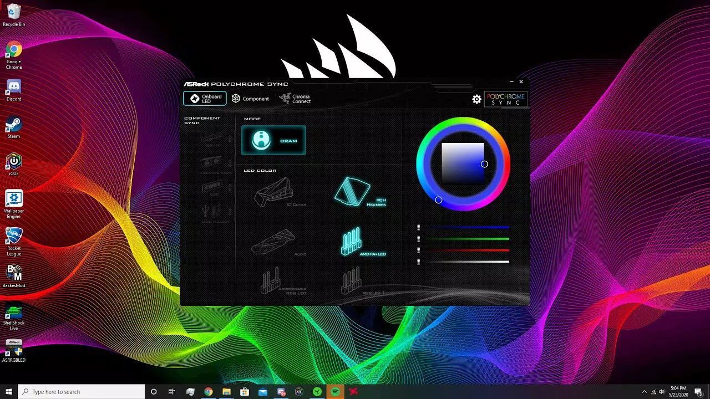Toggle SSD component sync switch
This screenshot has height=399, width=710.
point(230,187)
